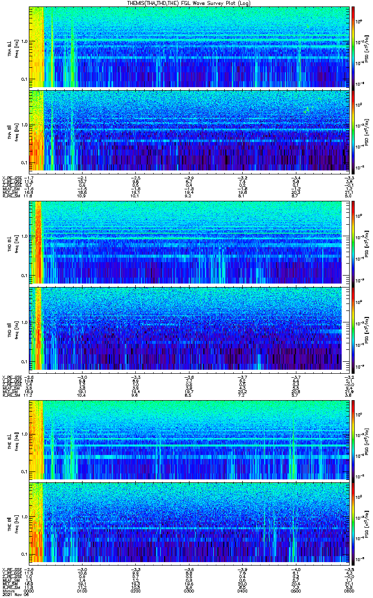This screenshot has width=373, height=598.
Task: Click the THA B⊥ spectrogram panel
Action: (x=189, y=47)
